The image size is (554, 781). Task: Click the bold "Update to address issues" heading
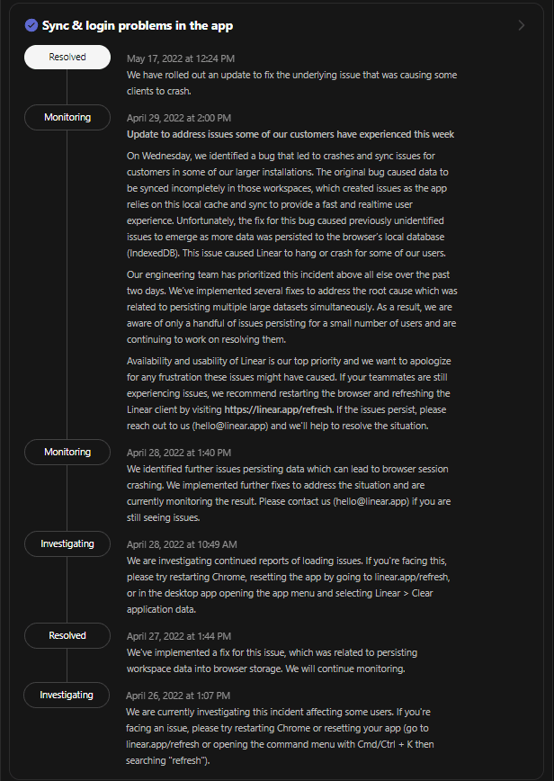point(290,134)
